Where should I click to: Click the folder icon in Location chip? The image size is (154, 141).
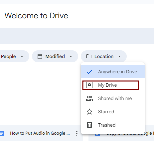[x=89, y=56]
